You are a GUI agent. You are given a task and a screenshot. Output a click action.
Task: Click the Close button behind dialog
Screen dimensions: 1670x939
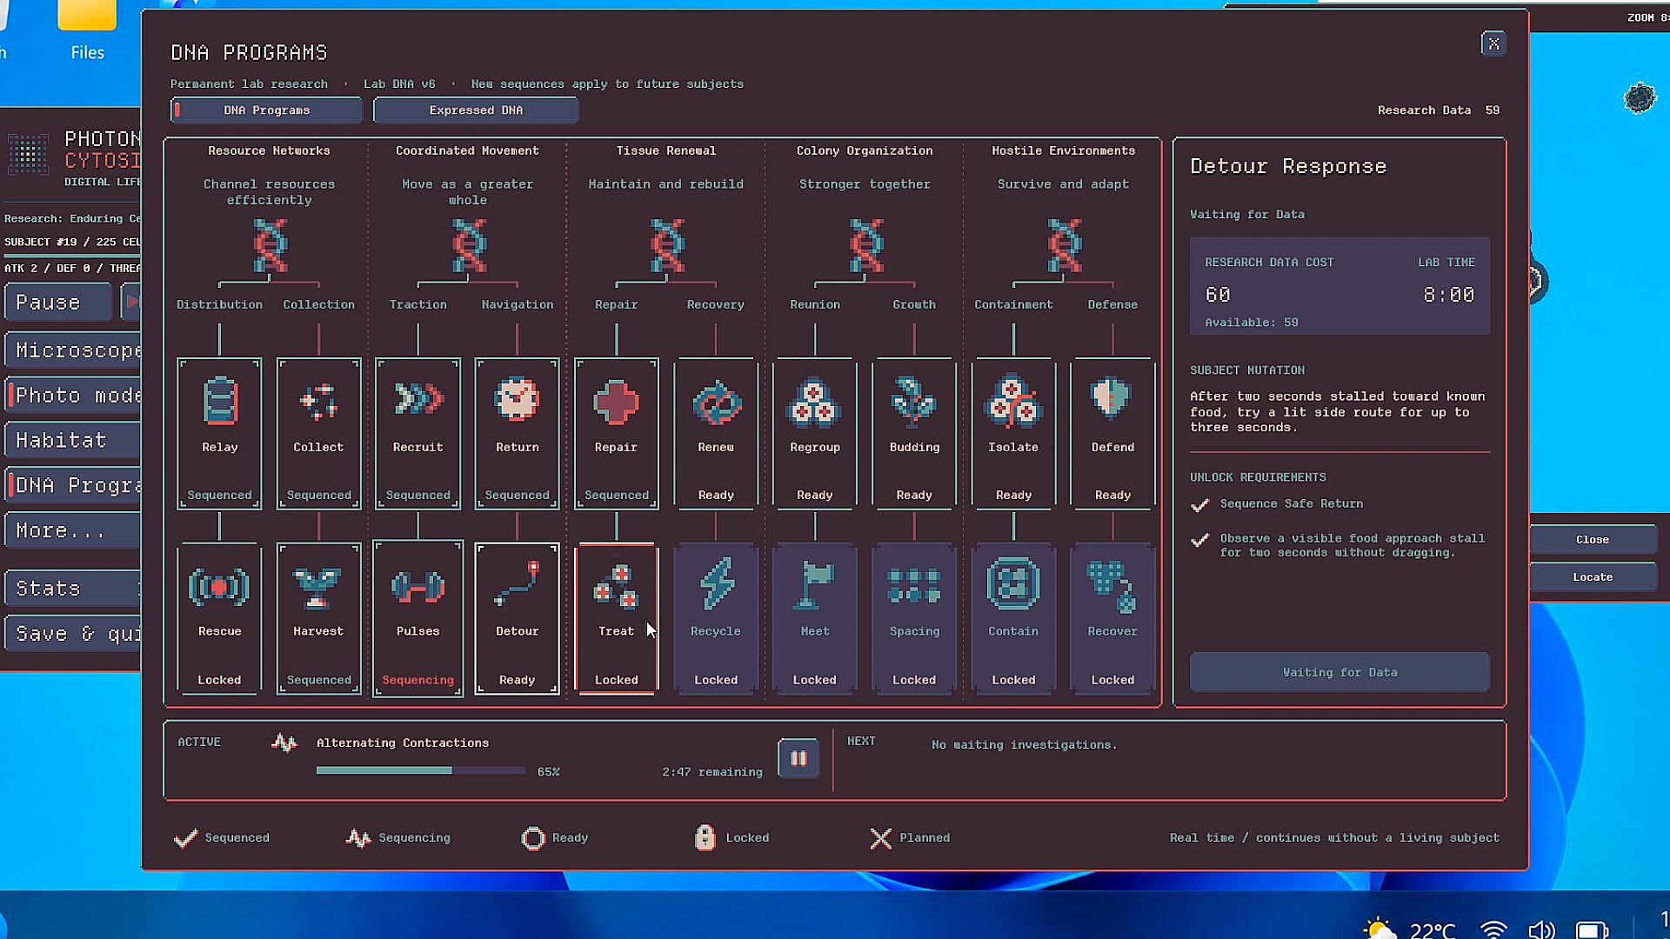[x=1593, y=540]
